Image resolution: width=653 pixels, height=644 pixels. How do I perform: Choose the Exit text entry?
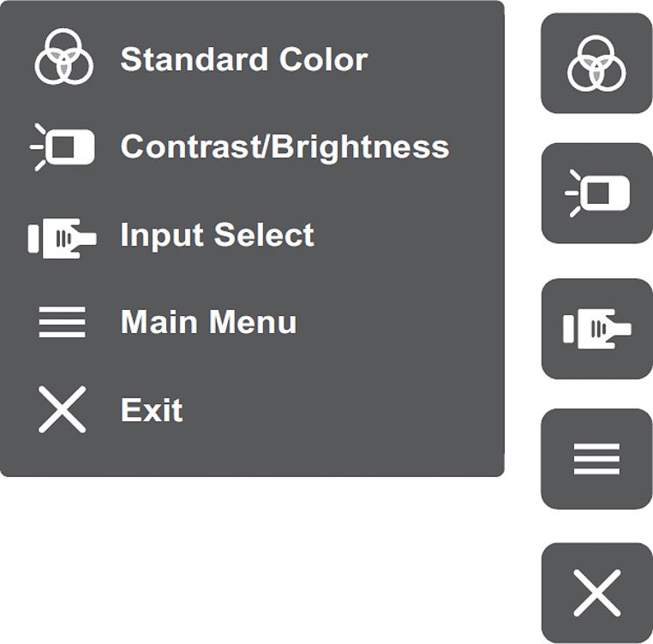[x=152, y=410]
